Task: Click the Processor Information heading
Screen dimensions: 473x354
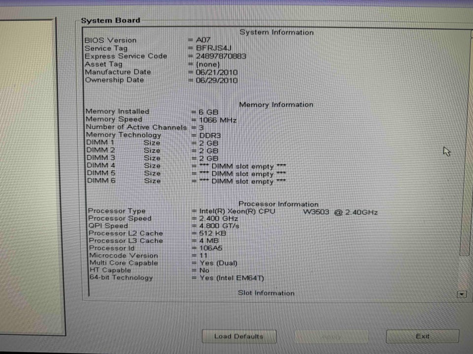Action: pos(278,204)
